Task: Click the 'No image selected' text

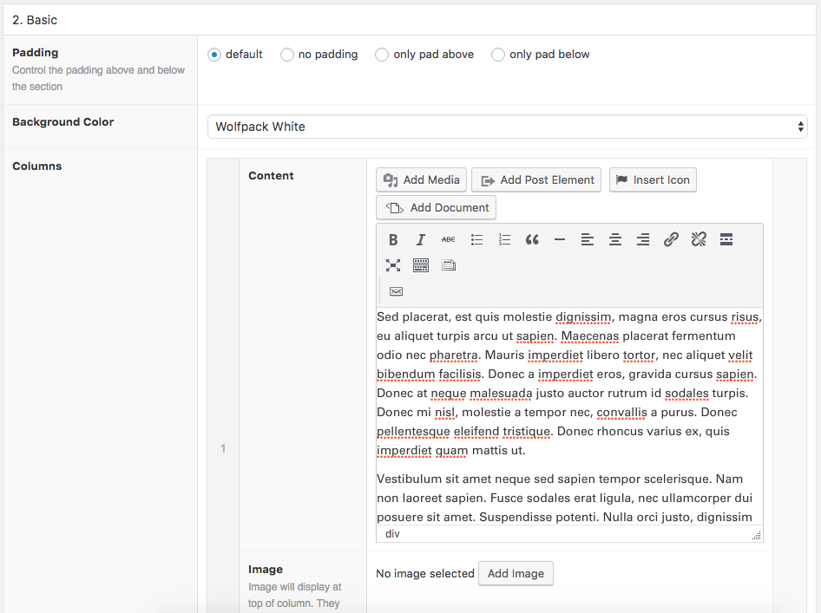Action: [x=425, y=574]
